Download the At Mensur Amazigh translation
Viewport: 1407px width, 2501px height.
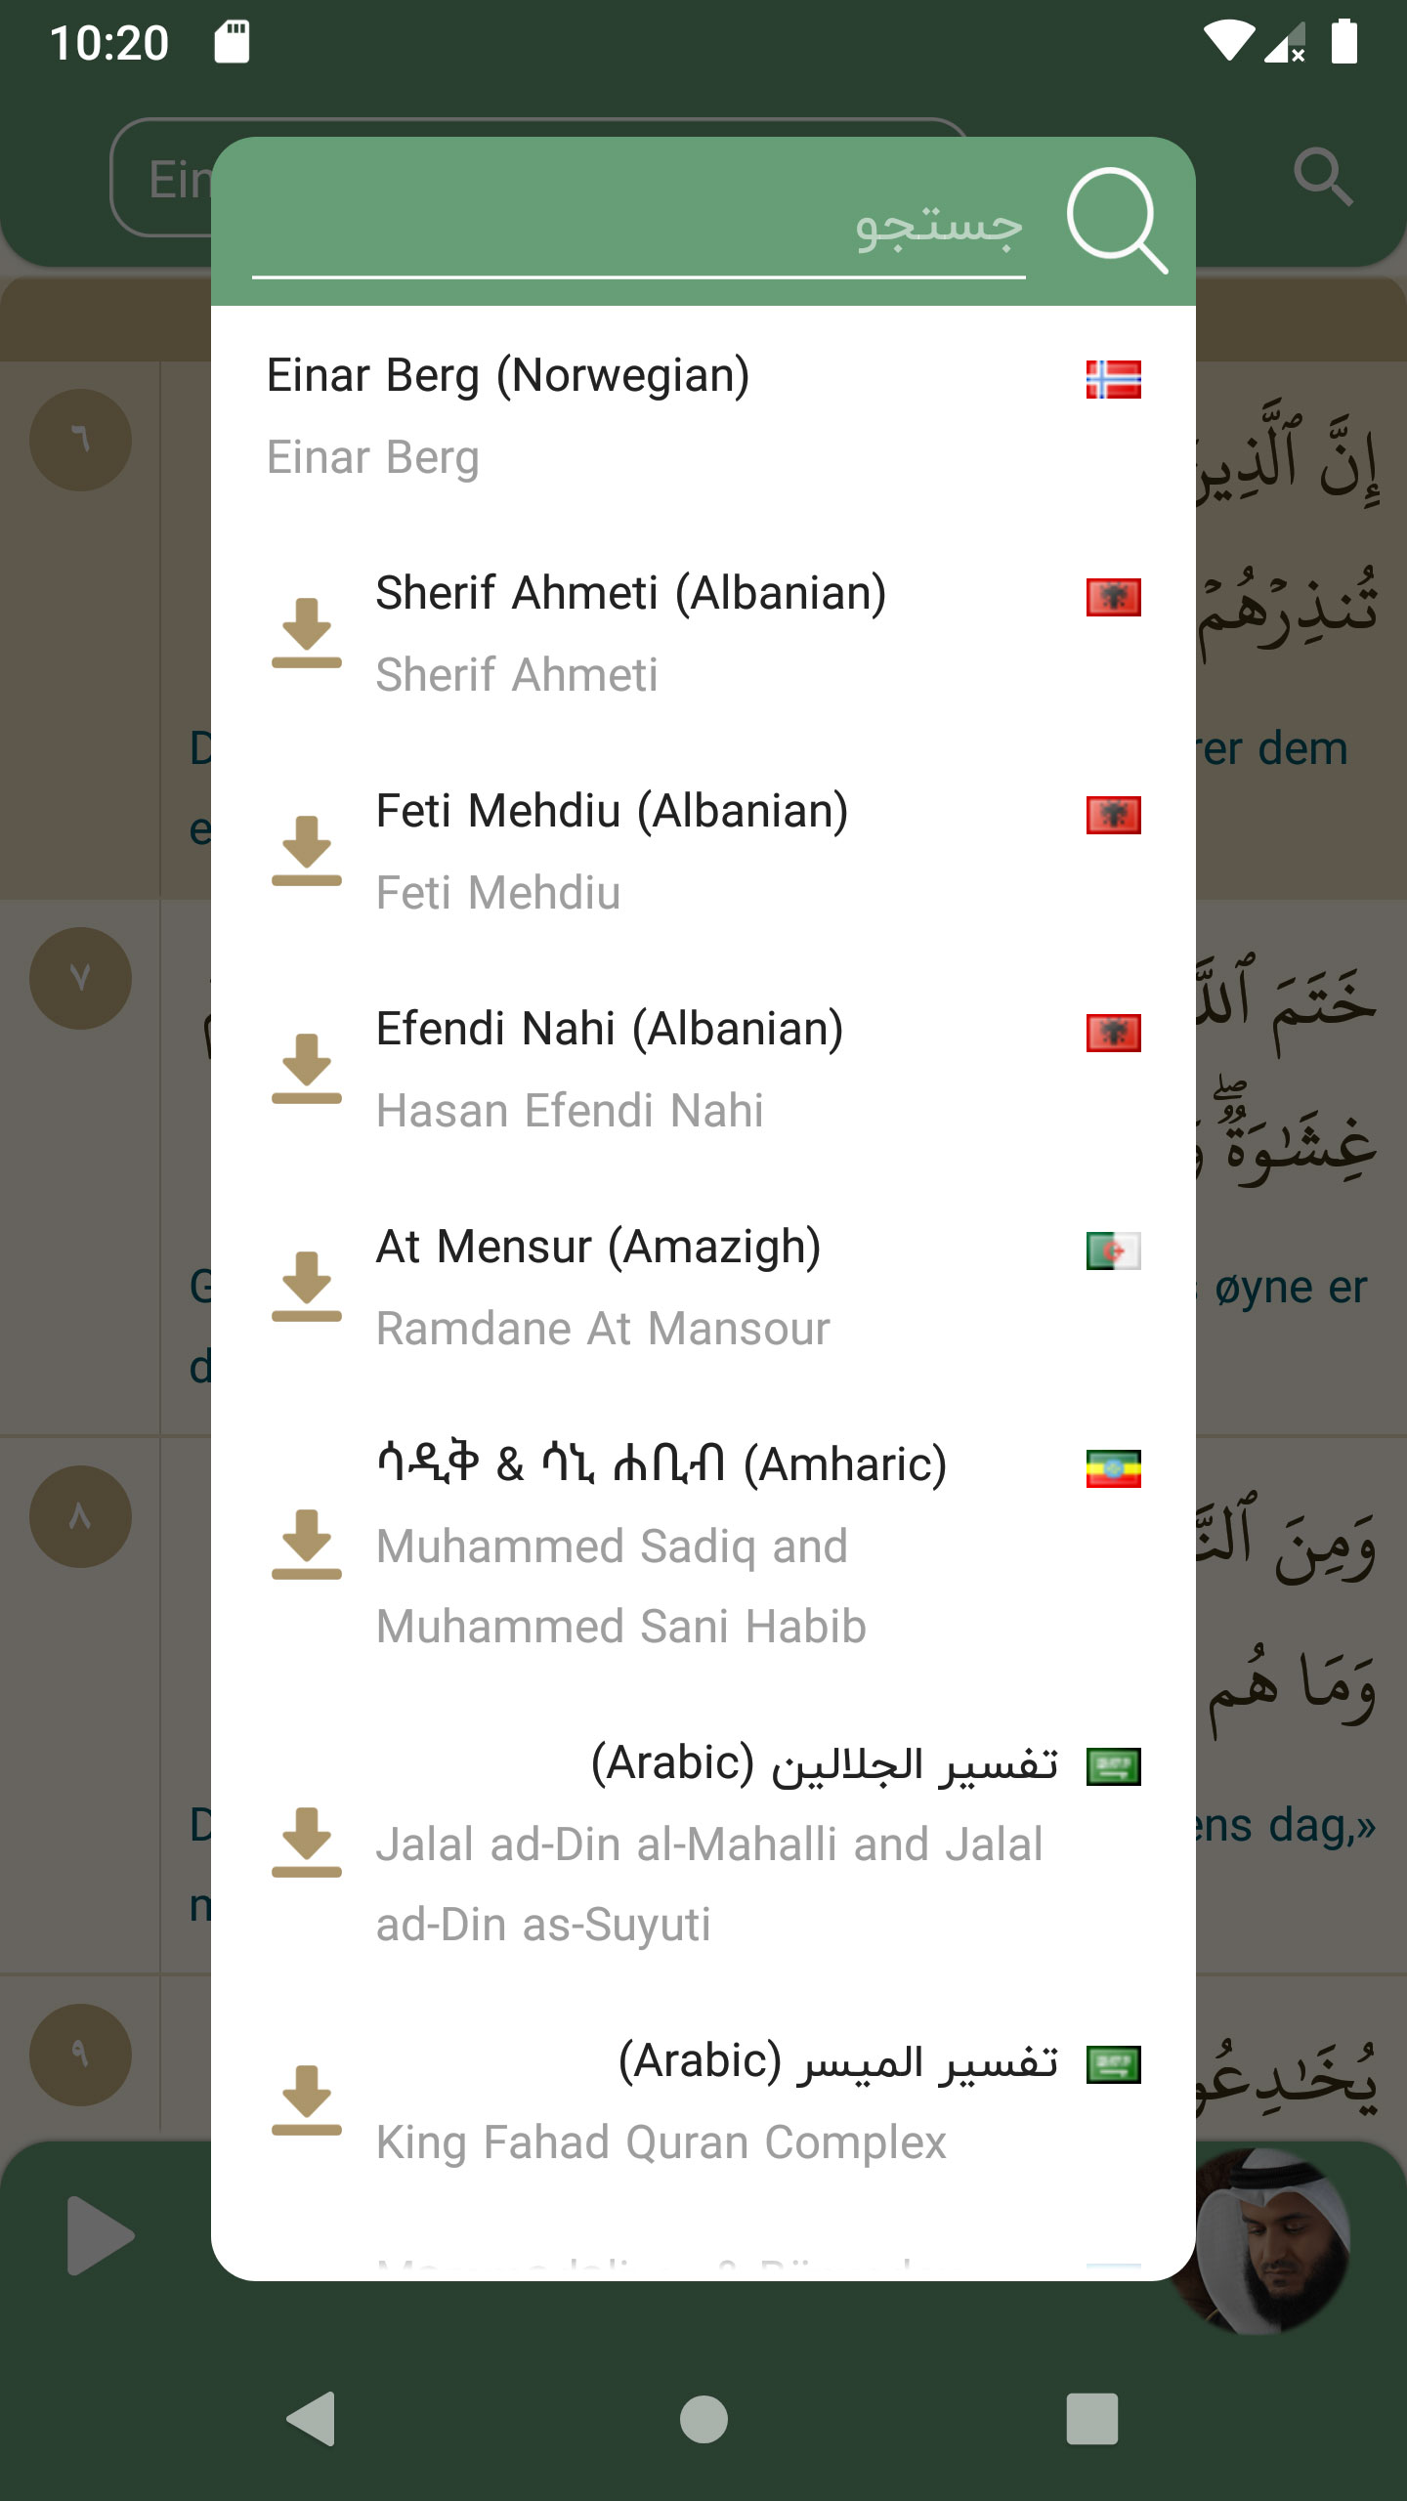click(x=307, y=1287)
